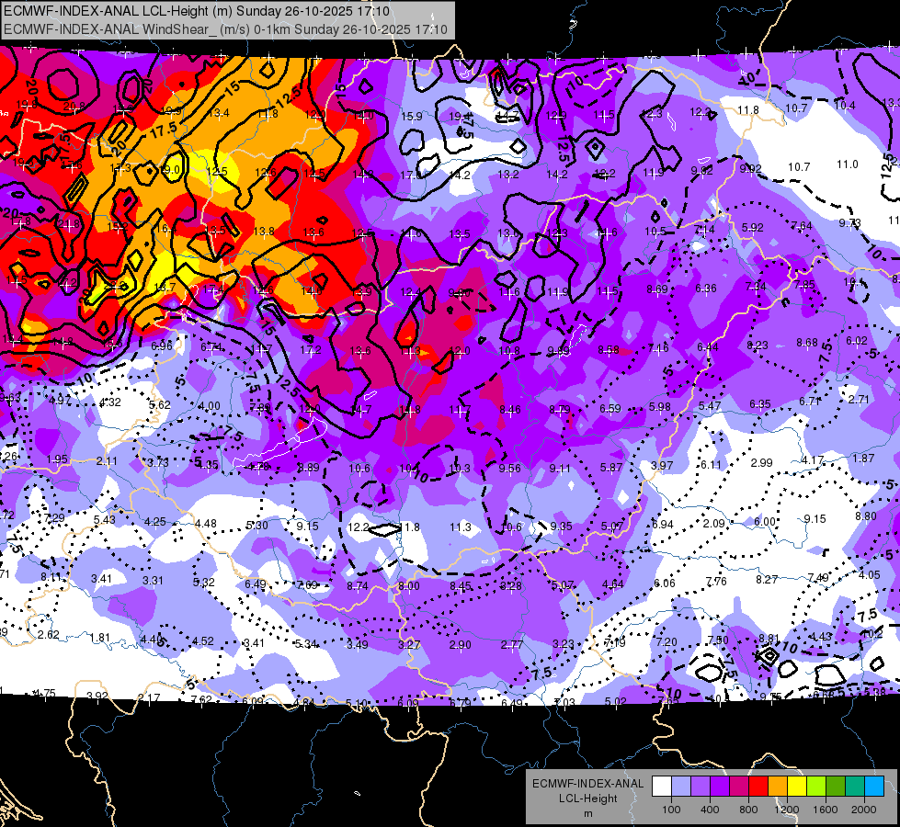Click ECMWF-INDEX-ANAL text in the legend box
This screenshot has width=900, height=827.
587,784
